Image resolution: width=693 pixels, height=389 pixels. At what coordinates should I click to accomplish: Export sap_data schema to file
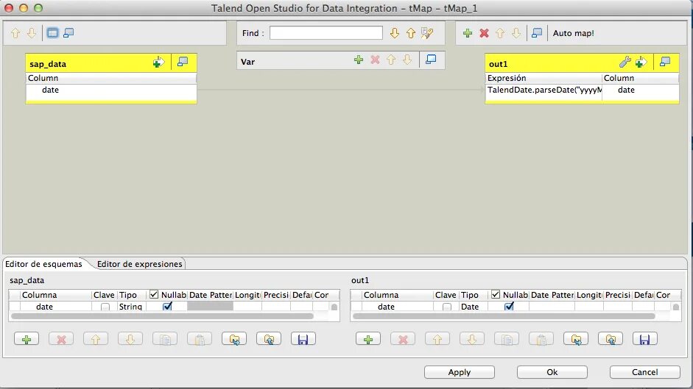[269, 339]
